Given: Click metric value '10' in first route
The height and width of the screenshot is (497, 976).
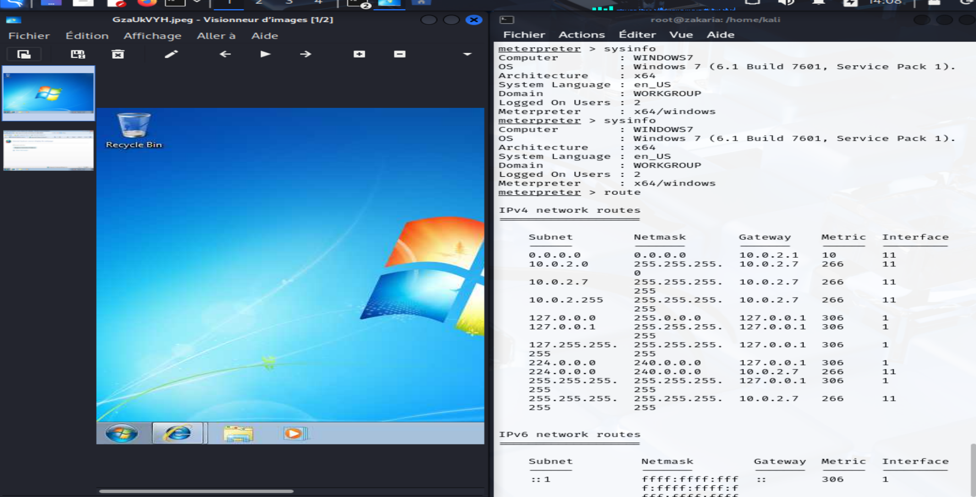Looking at the screenshot, I should point(829,255).
